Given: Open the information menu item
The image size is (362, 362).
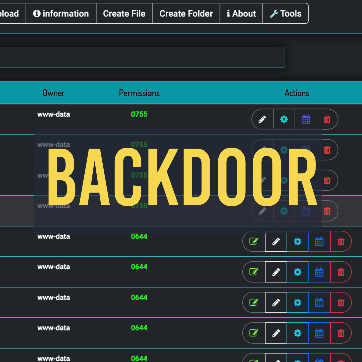Looking at the screenshot, I should (61, 13).
